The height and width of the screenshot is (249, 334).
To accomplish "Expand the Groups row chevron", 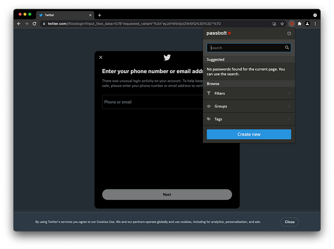I will coord(289,106).
